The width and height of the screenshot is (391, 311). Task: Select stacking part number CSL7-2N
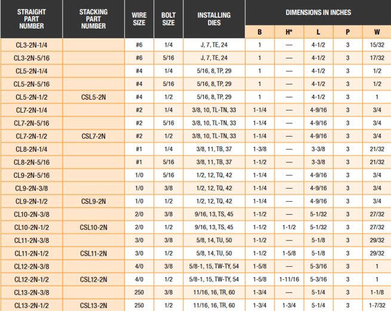[93, 136]
